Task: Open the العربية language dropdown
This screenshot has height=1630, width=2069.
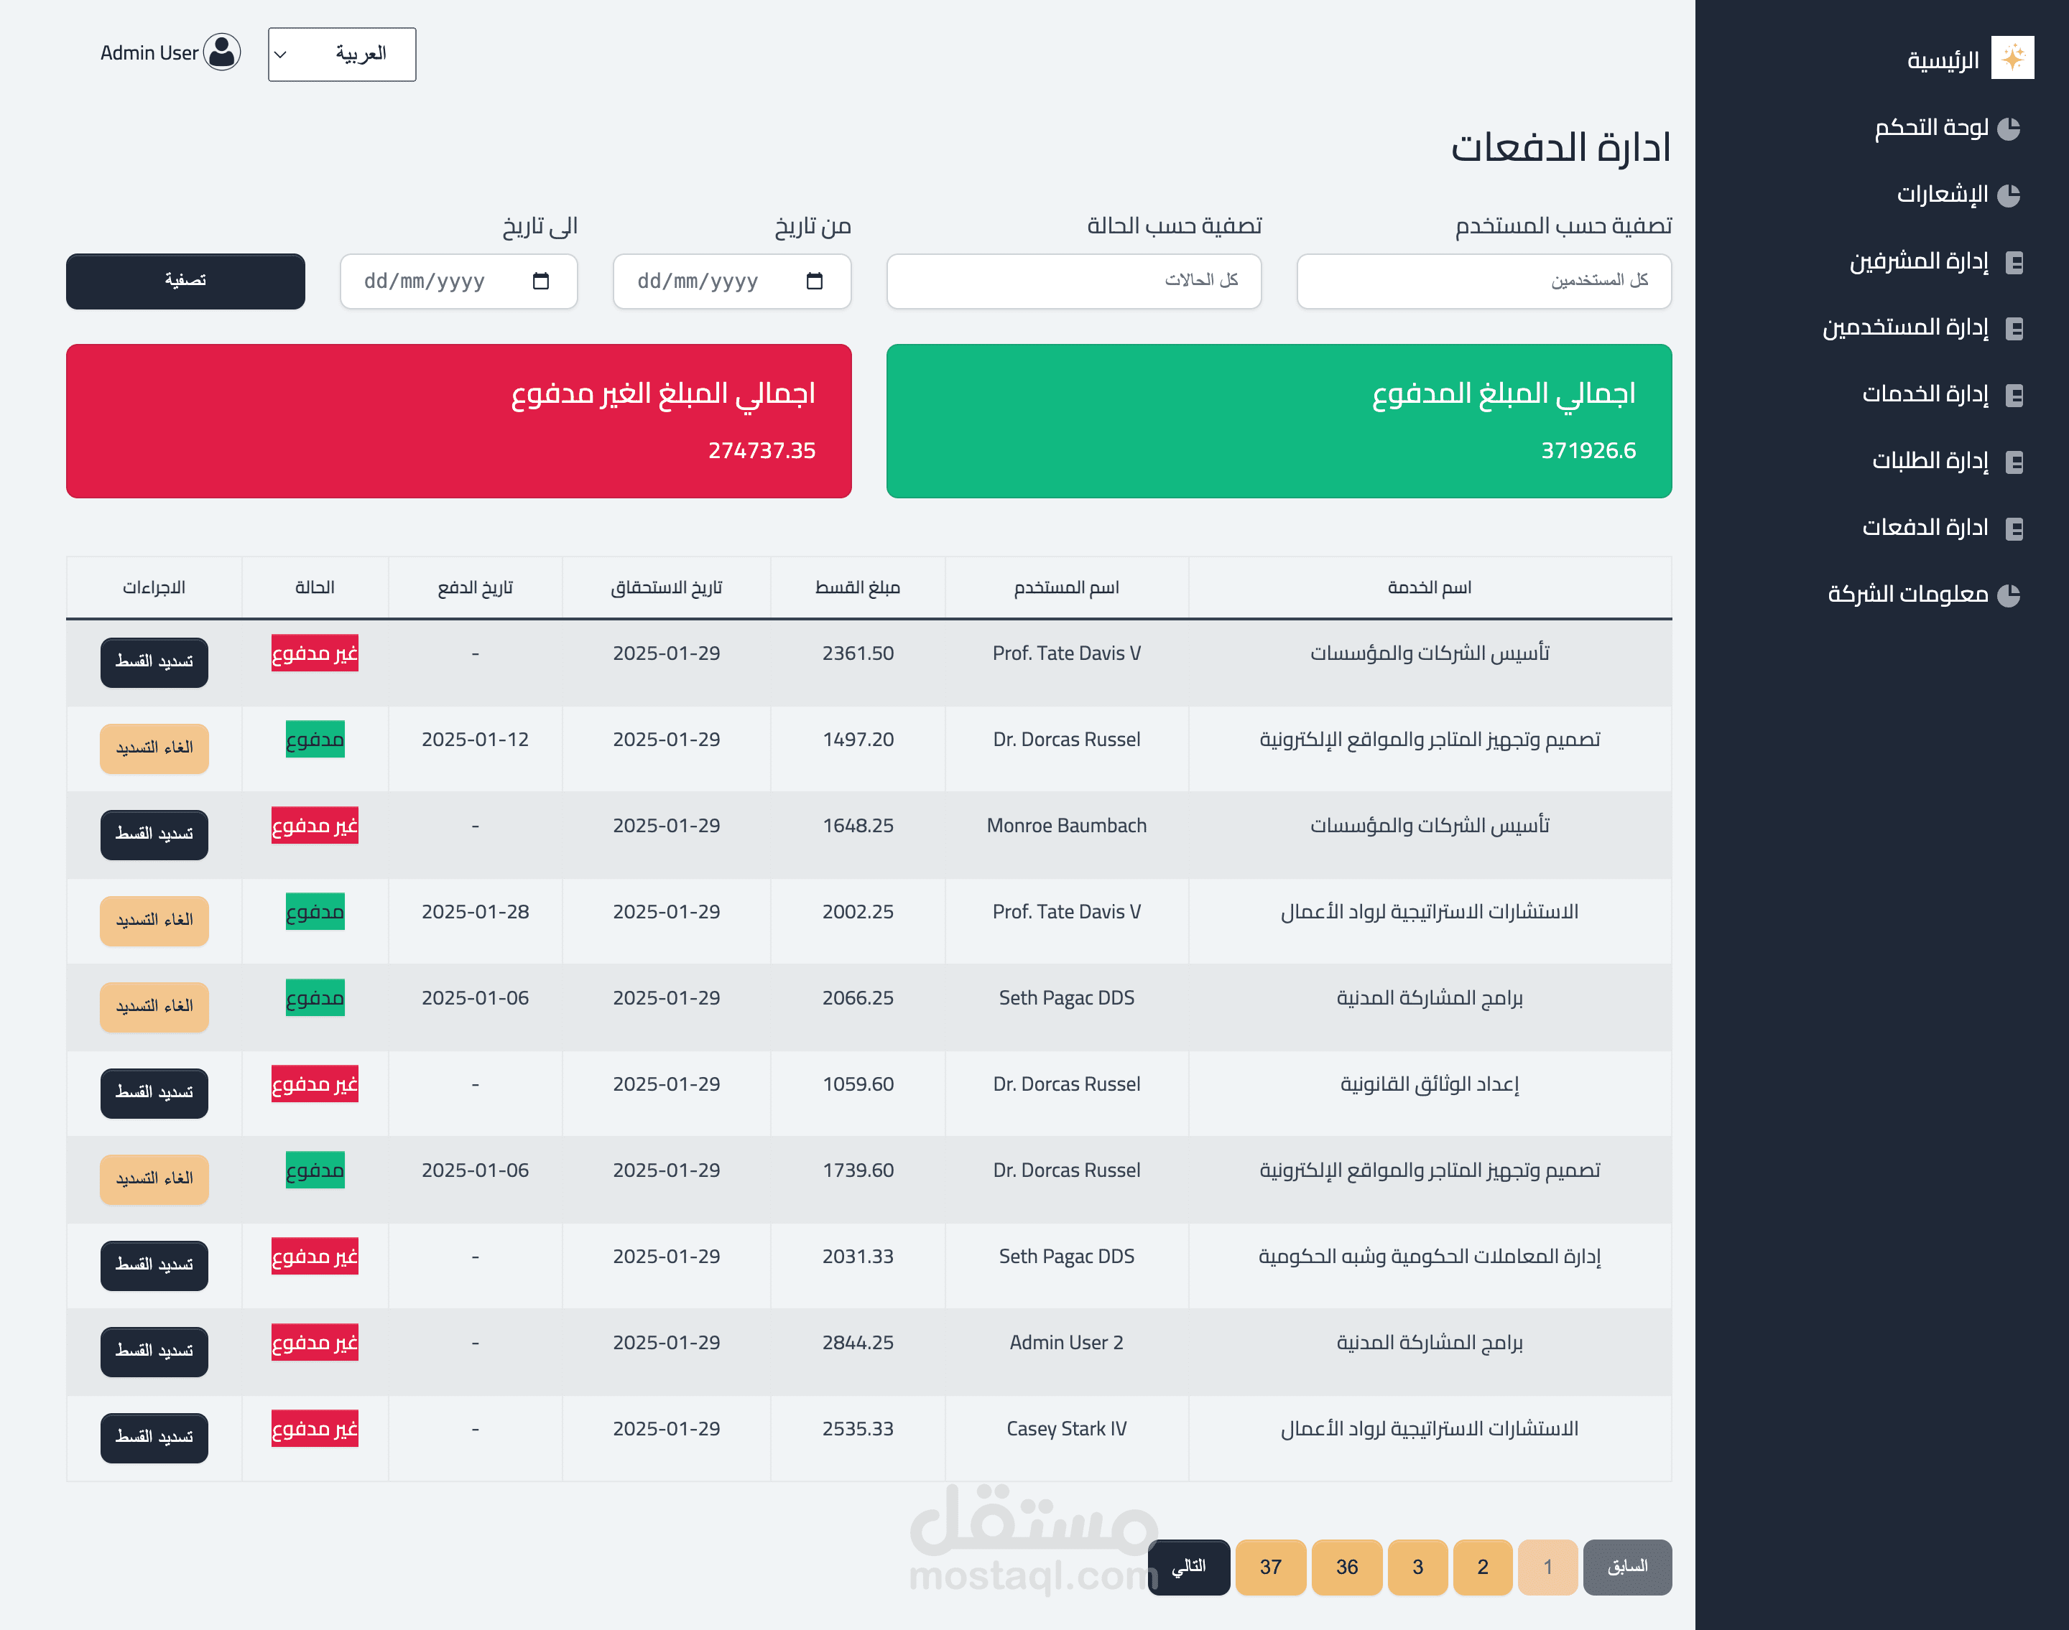Action: tap(342, 55)
